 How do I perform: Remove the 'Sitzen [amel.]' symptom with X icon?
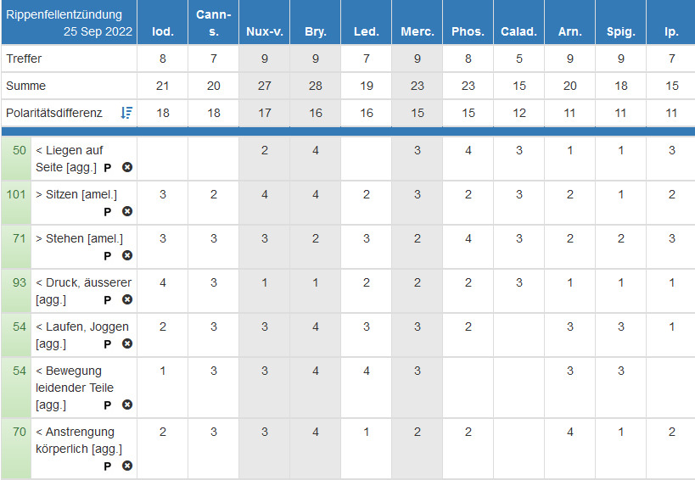tap(127, 211)
